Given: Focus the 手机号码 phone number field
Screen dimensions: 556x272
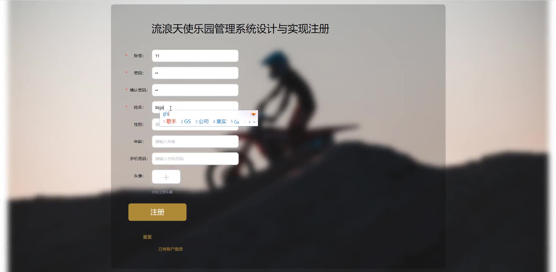Looking at the screenshot, I should tap(195, 159).
